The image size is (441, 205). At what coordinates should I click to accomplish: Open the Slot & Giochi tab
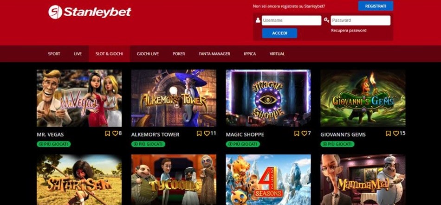point(109,54)
